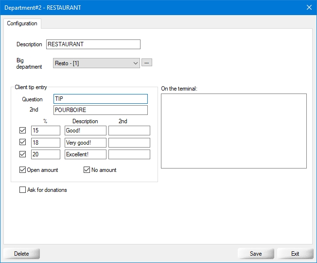Click the Excellent! description field
Image resolution: width=317 pixels, height=263 pixels.
click(85, 154)
